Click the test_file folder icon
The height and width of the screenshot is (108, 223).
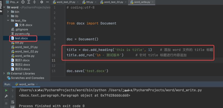[x=13, y=21]
